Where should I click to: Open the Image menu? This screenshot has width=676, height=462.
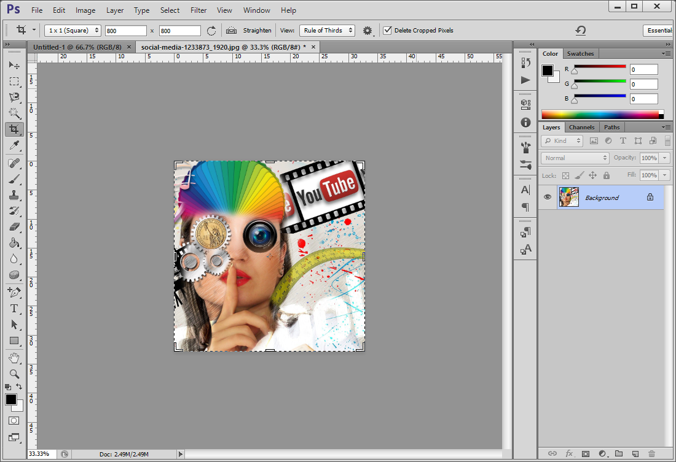coord(85,10)
